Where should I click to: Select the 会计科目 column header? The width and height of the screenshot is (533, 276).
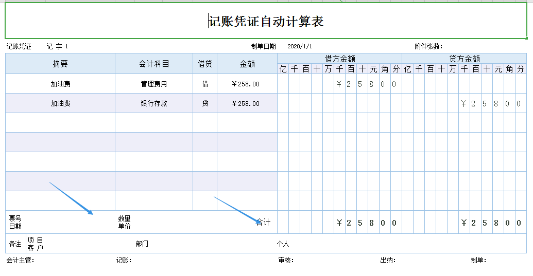click(154, 64)
